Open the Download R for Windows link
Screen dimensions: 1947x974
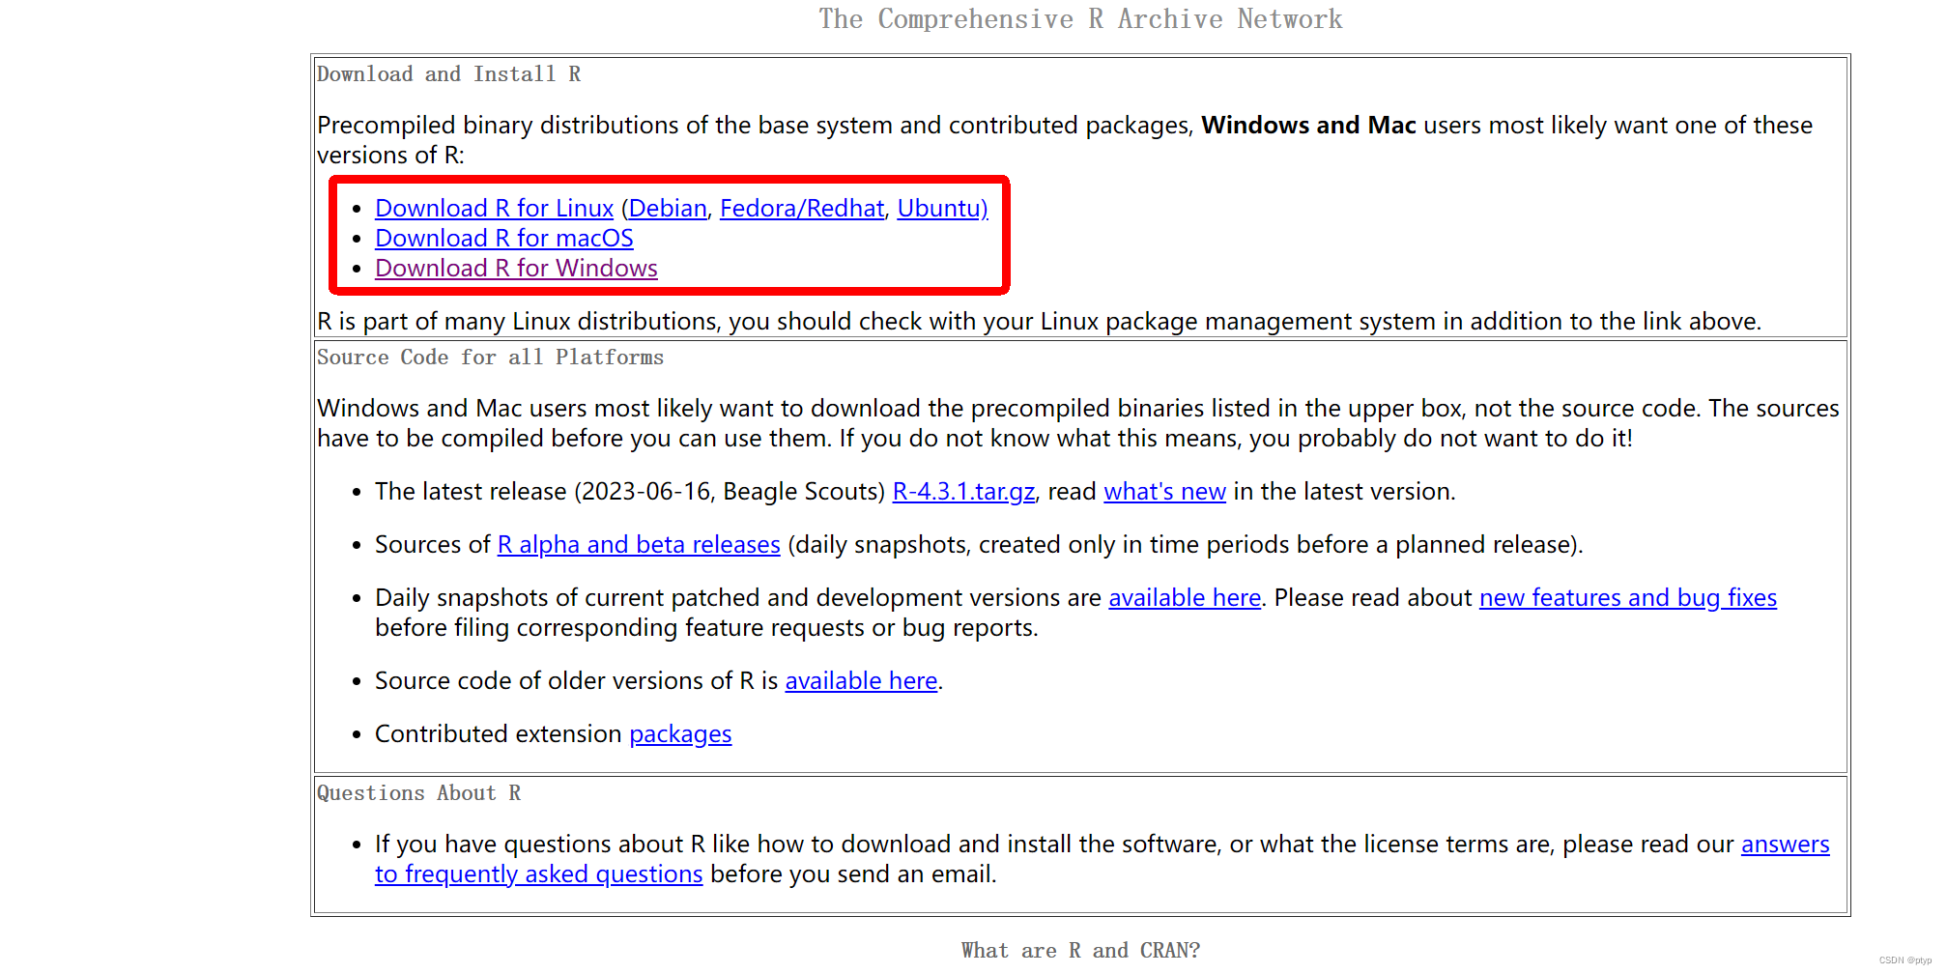tap(516, 268)
